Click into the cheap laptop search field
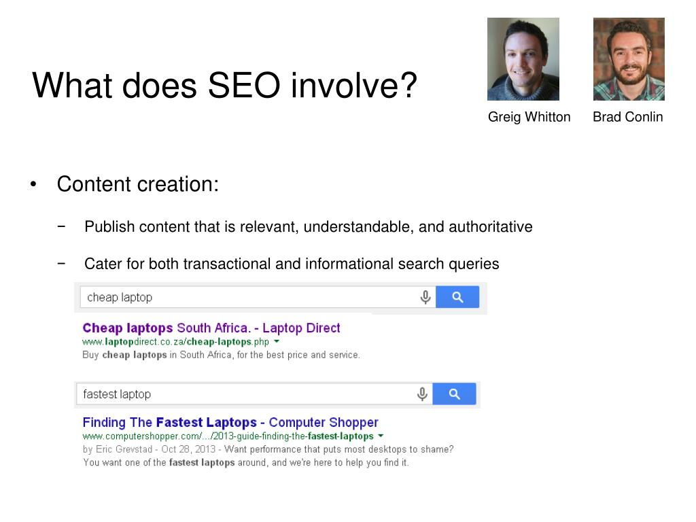This screenshot has height=522, width=696. [249, 297]
